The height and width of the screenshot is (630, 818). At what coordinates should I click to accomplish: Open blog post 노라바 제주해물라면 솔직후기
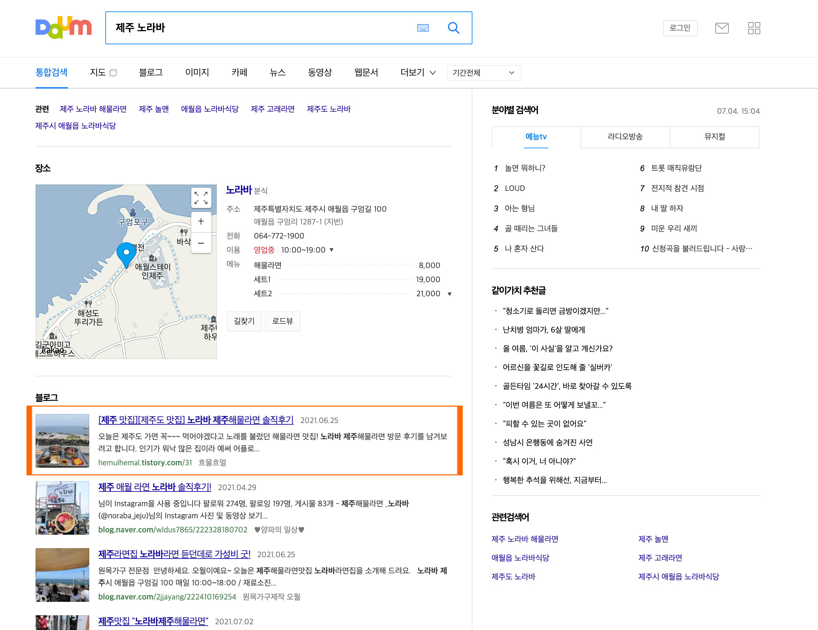[196, 420]
